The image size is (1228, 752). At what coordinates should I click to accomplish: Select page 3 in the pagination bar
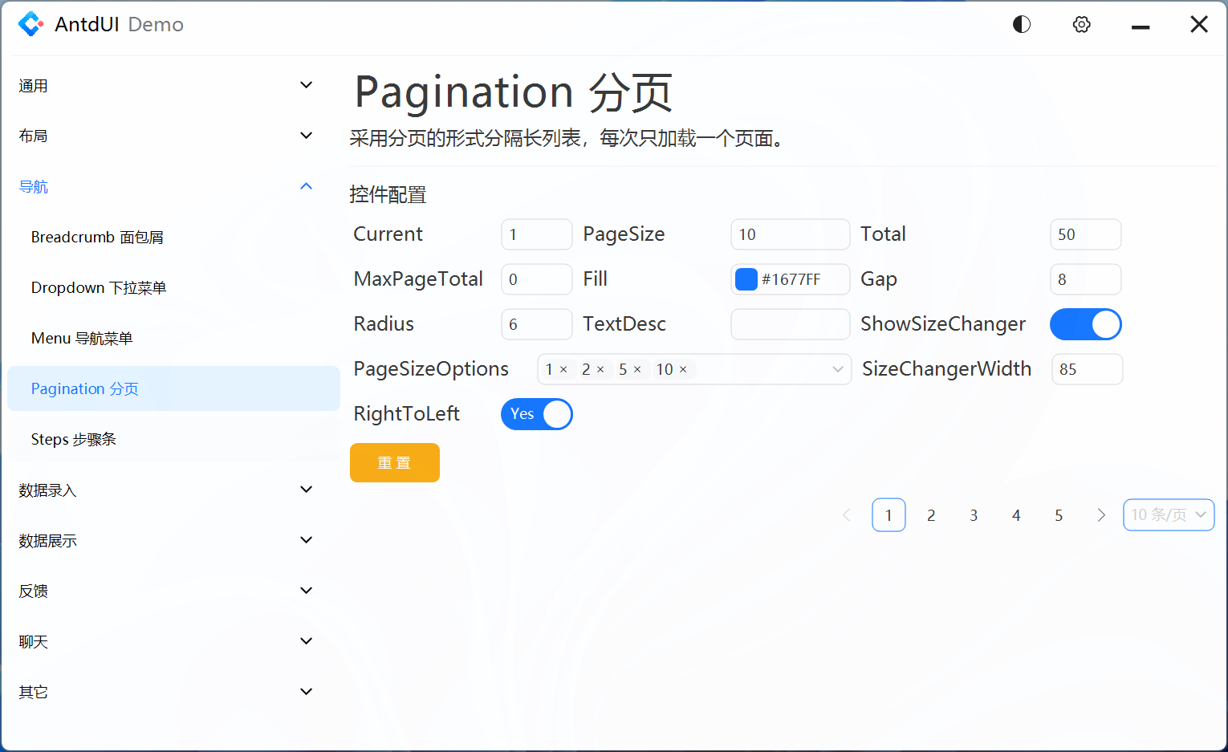click(x=974, y=514)
